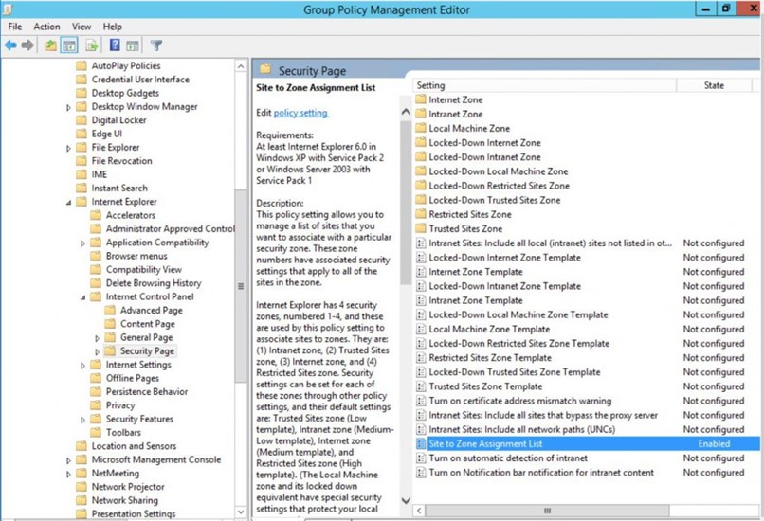Expand the Application Compatibility node
764x521 pixels.
[x=83, y=243]
